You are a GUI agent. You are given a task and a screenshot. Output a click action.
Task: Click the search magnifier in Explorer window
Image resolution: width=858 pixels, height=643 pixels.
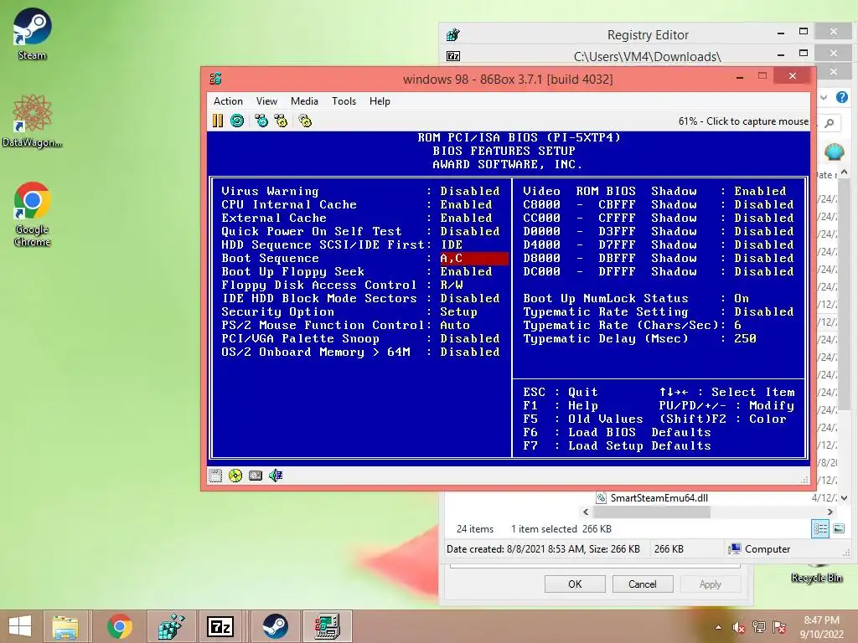pyautogui.click(x=830, y=123)
